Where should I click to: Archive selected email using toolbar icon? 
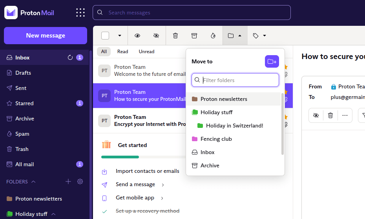tap(194, 36)
